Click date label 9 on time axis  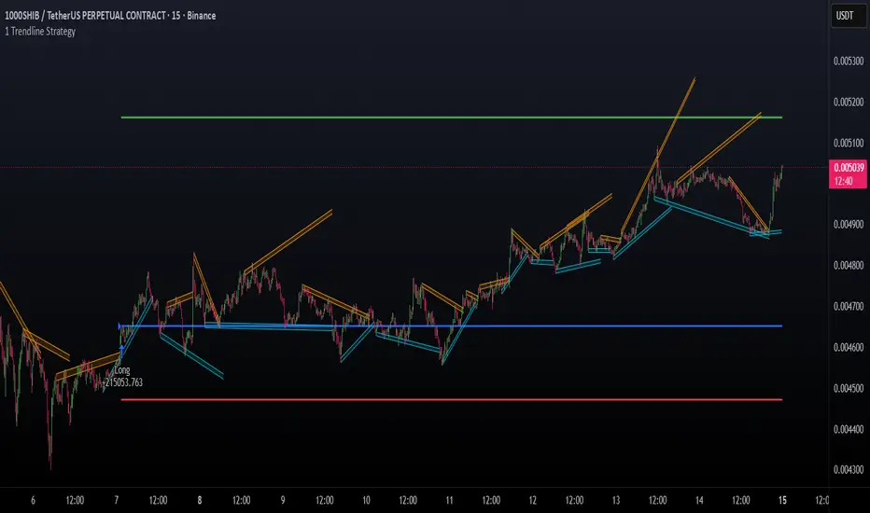tap(283, 501)
